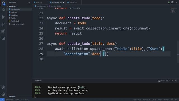Open the launch profile dropdown beside plus
The height and width of the screenshot is (101, 179).
[169, 81]
